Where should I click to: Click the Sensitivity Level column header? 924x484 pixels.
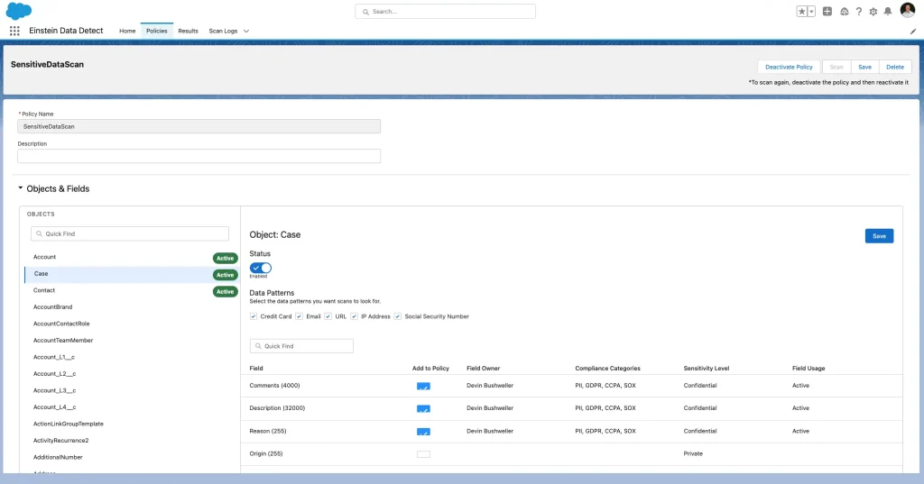706,368
